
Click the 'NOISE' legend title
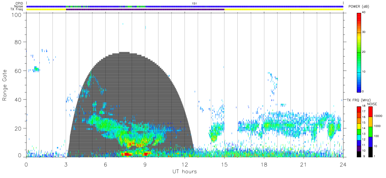coord(372,104)
